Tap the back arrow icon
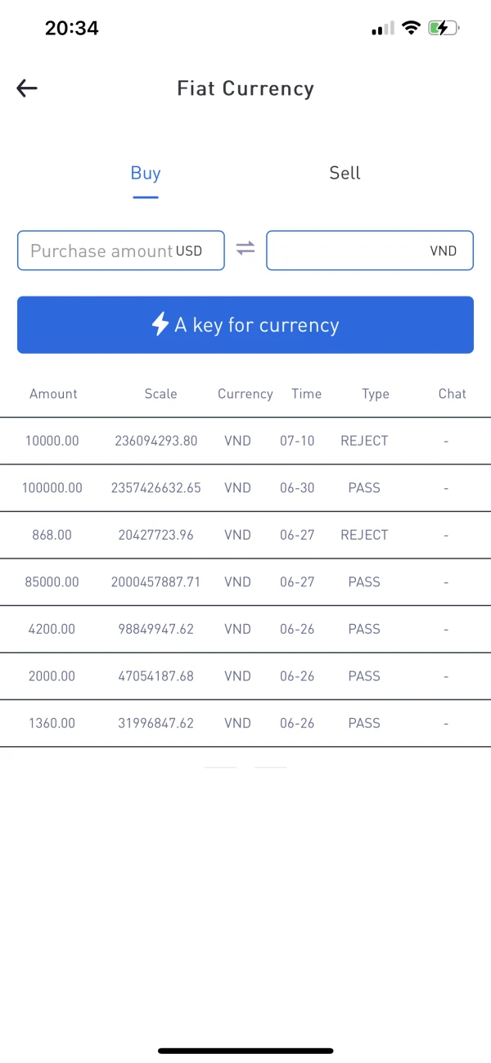 (27, 88)
